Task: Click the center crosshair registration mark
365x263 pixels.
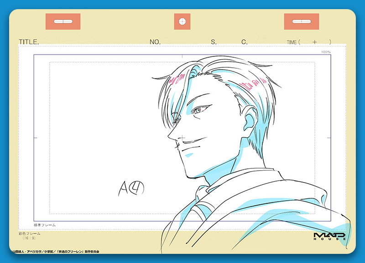Action: (182, 137)
